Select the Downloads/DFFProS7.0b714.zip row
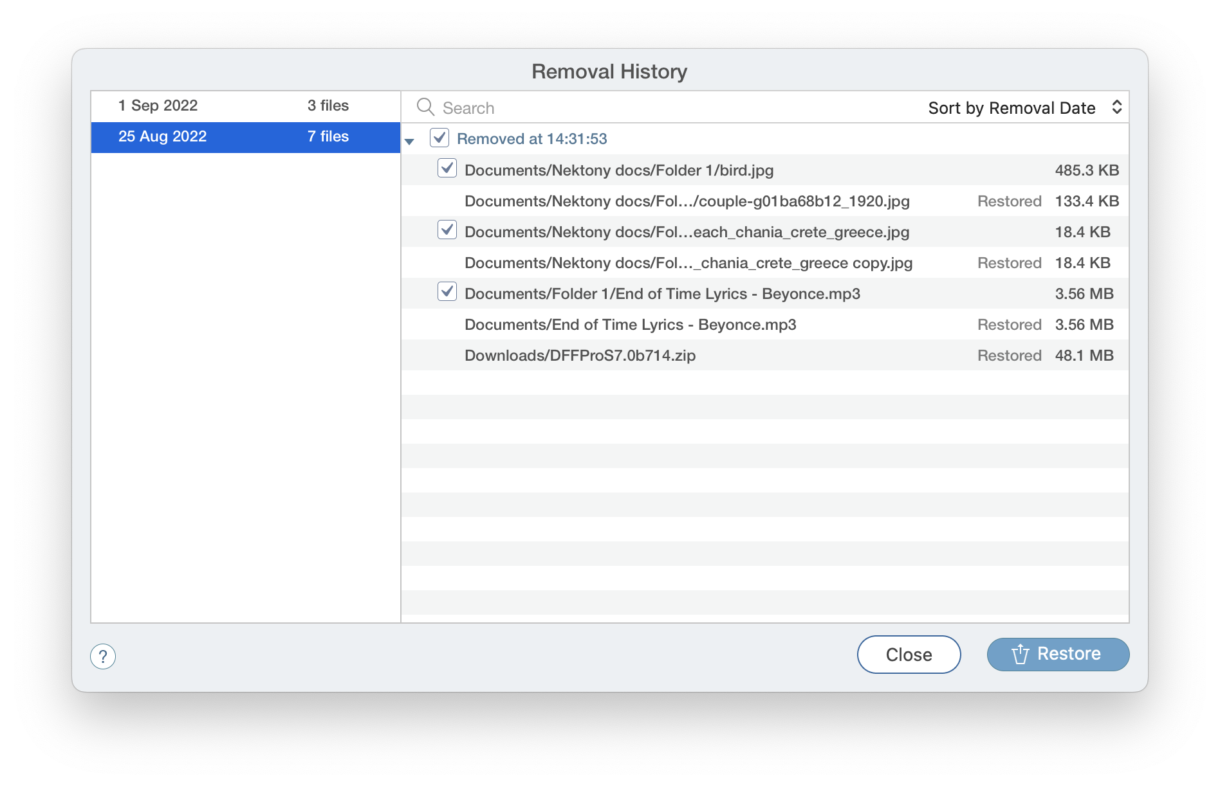The width and height of the screenshot is (1220, 787). coord(765,356)
